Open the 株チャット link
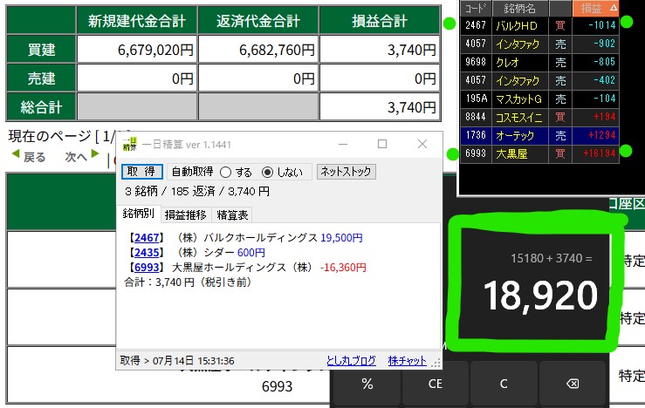This screenshot has height=408, width=645. click(408, 361)
